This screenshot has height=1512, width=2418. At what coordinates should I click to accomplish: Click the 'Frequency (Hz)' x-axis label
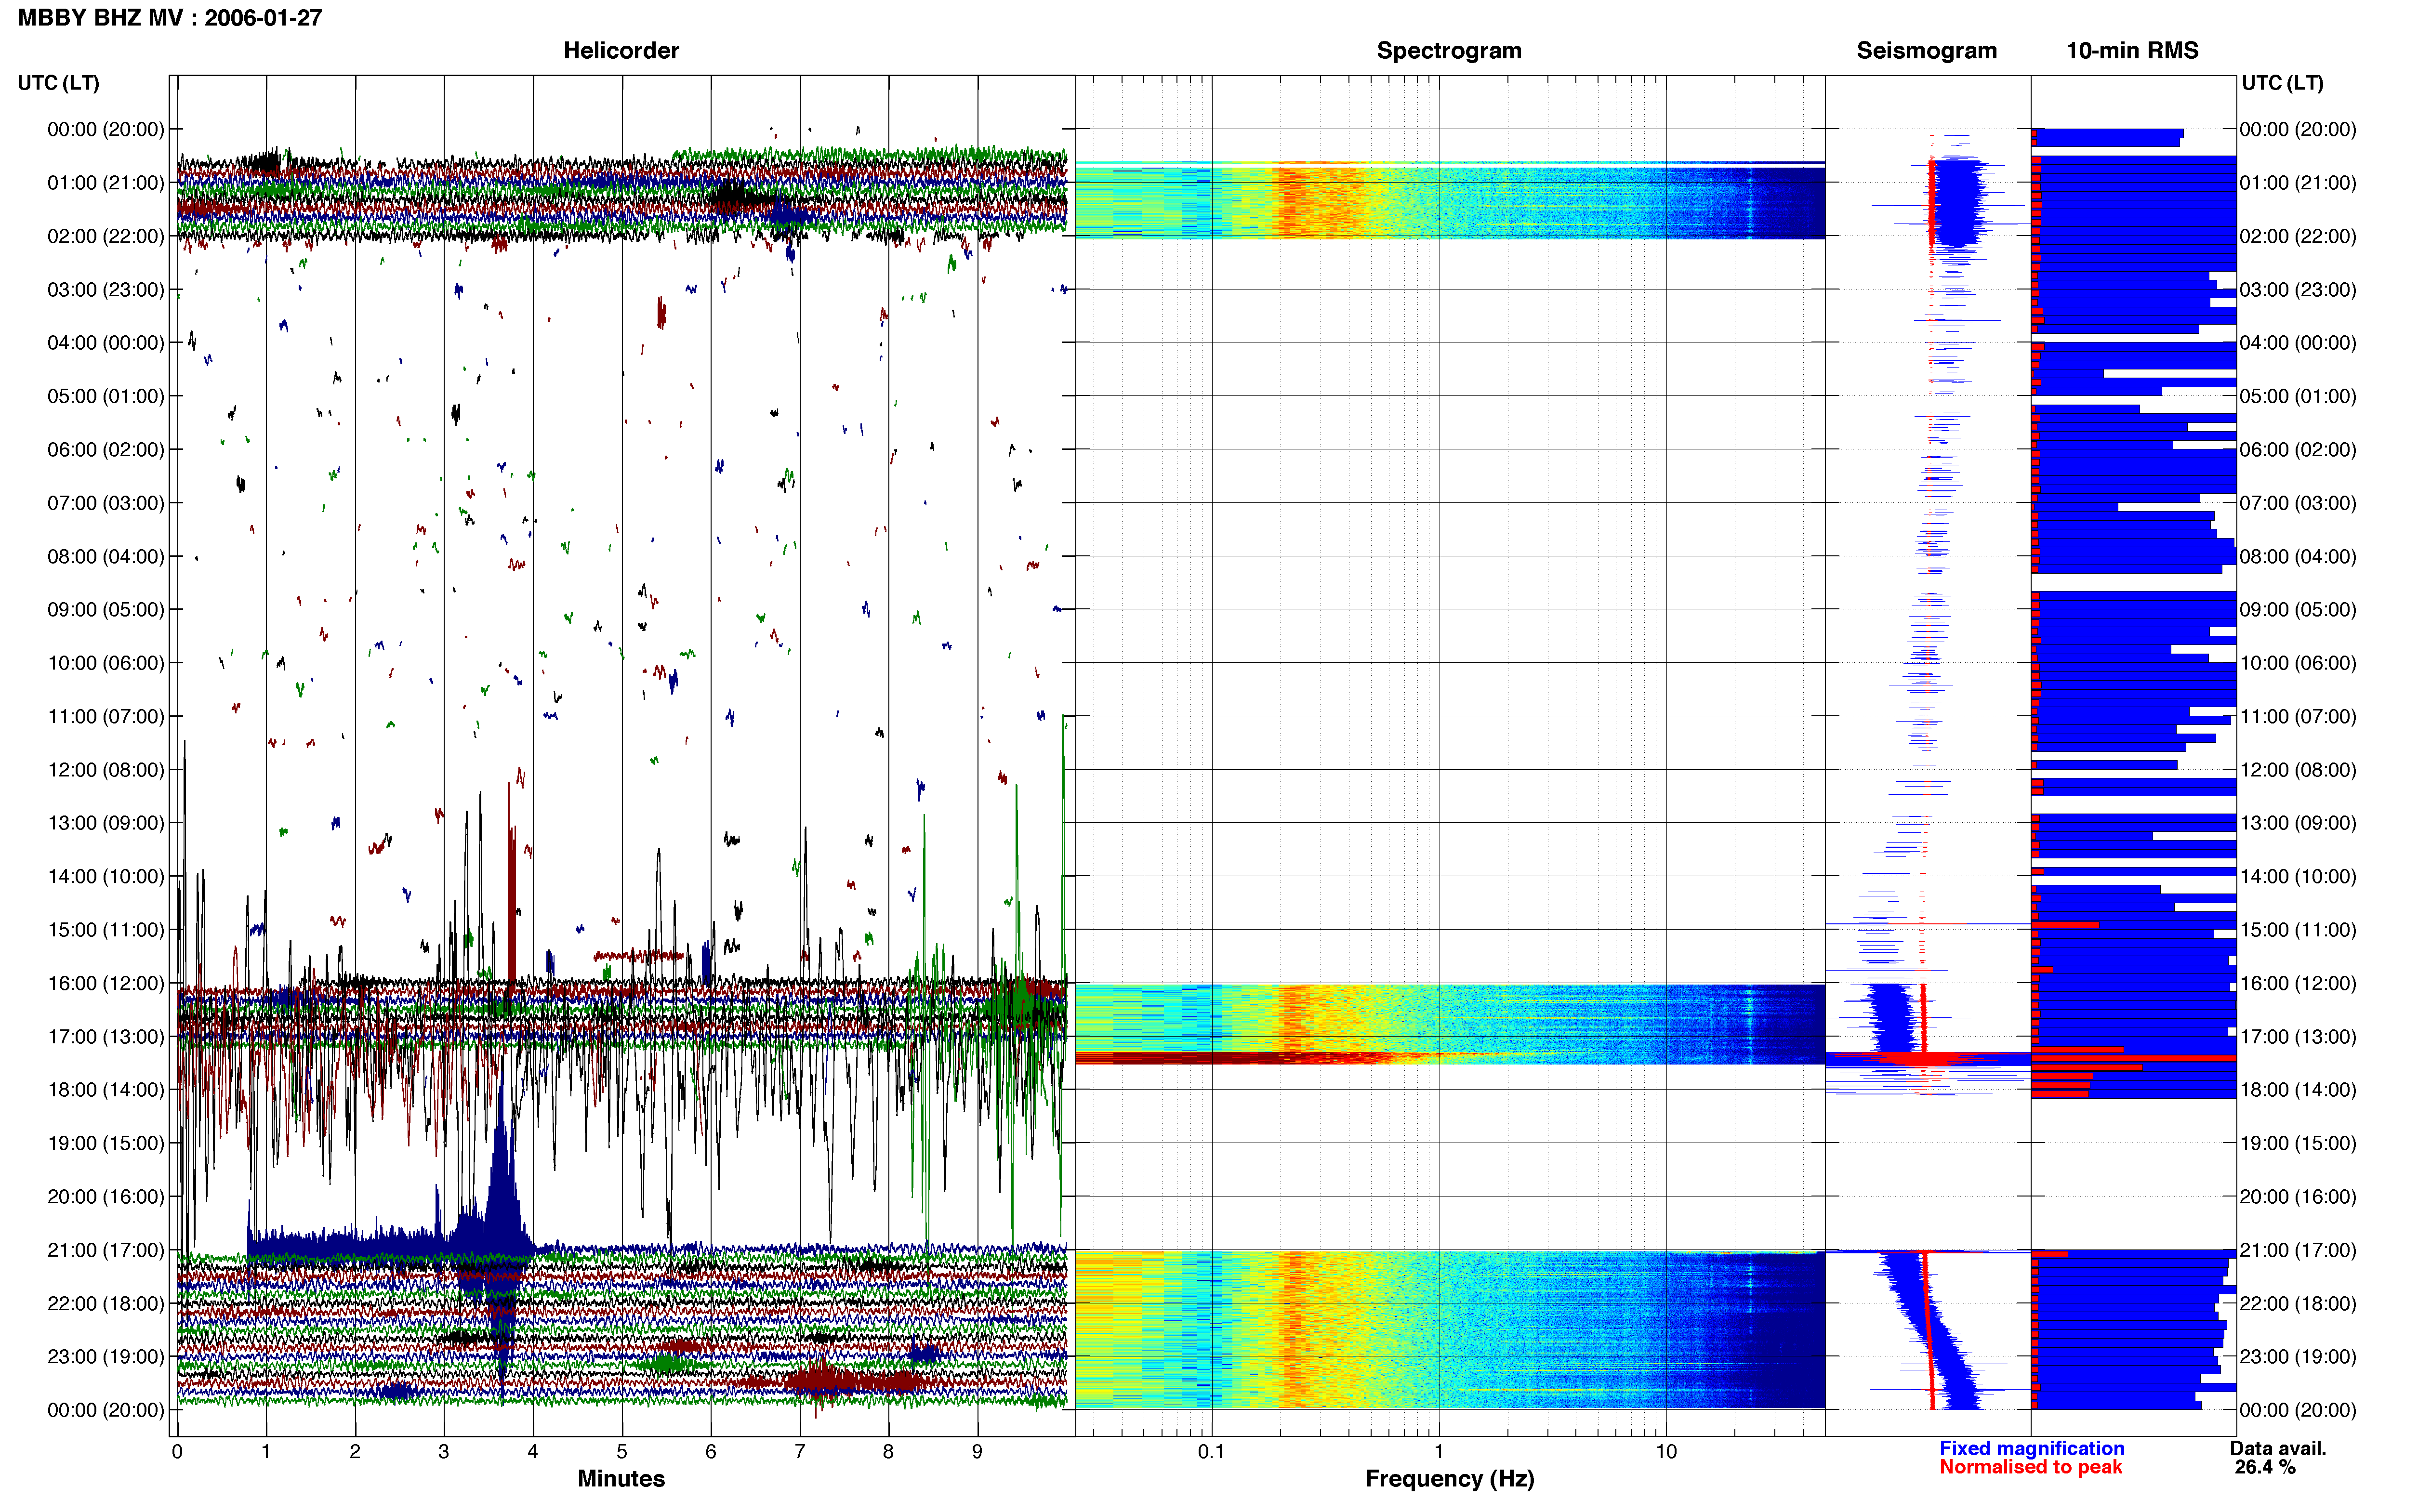click(1449, 1479)
